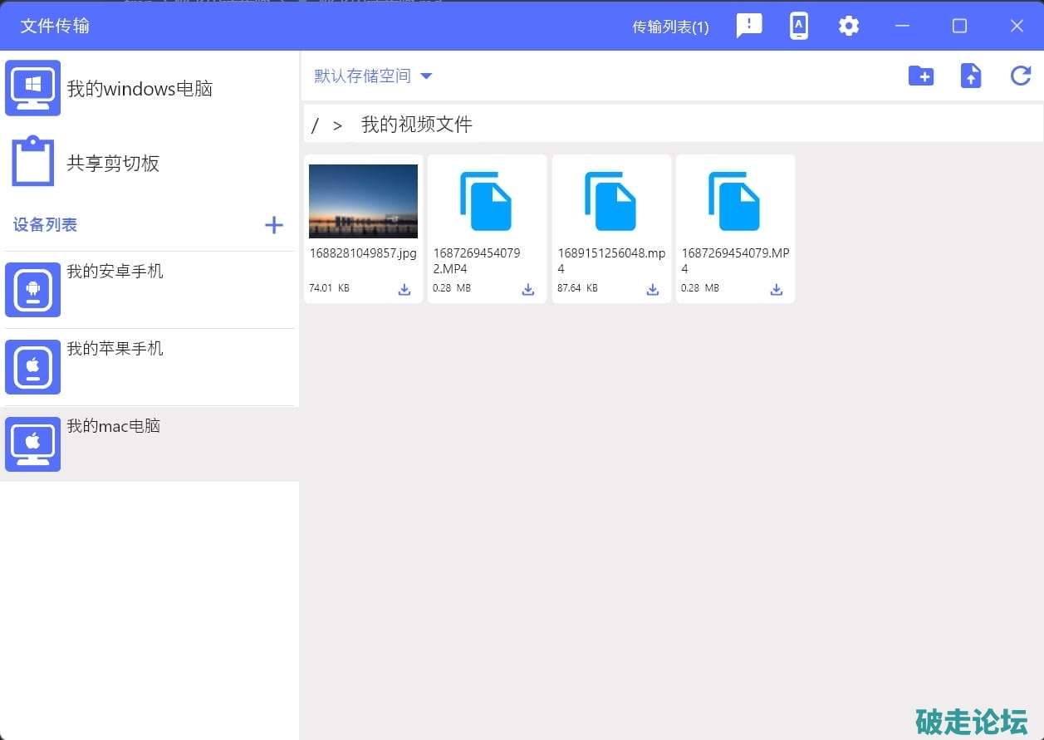1044x740 pixels.
Task: Open the feedback message icon
Action: [748, 27]
